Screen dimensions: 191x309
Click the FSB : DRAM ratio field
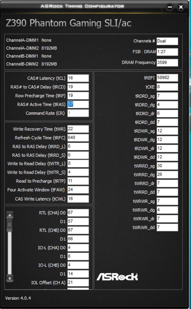point(168,52)
